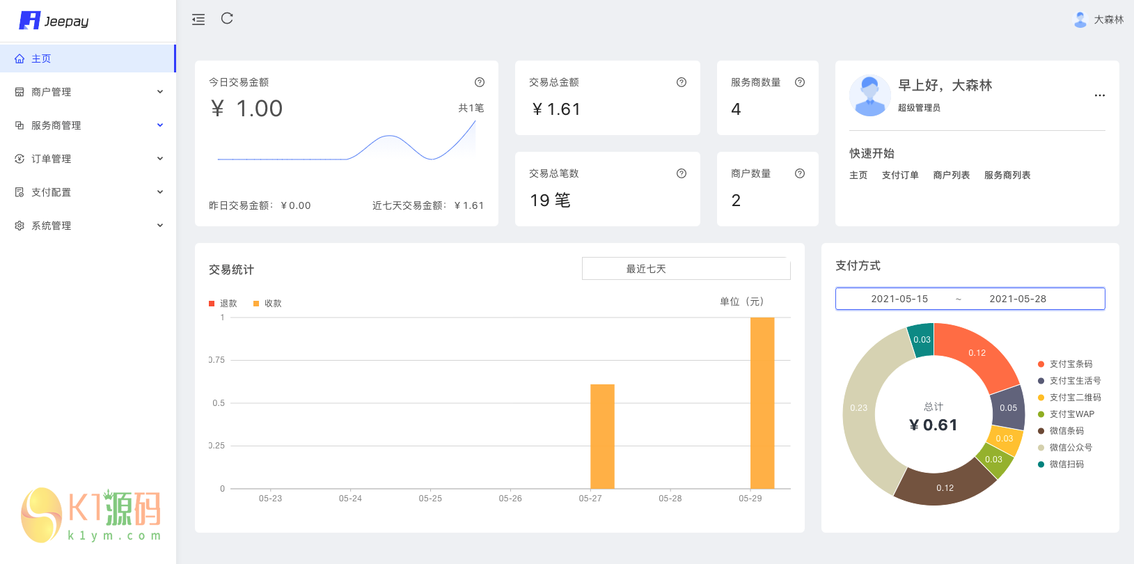The height and width of the screenshot is (564, 1134).
Task: Show help tooltip for 服务商数量
Action: [x=800, y=82]
